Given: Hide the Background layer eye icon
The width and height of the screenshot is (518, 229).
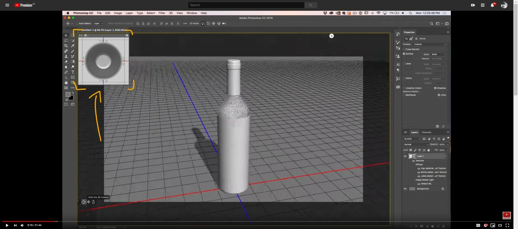Looking at the screenshot, I should (x=405, y=189).
